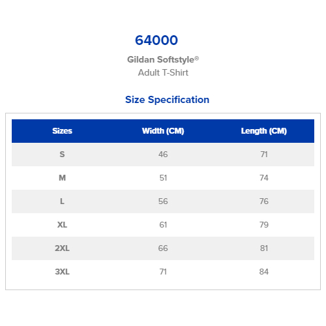This screenshot has height=326, width=326.
Task: Click length value 84 for size 3XL
Action: pyautogui.click(x=264, y=272)
